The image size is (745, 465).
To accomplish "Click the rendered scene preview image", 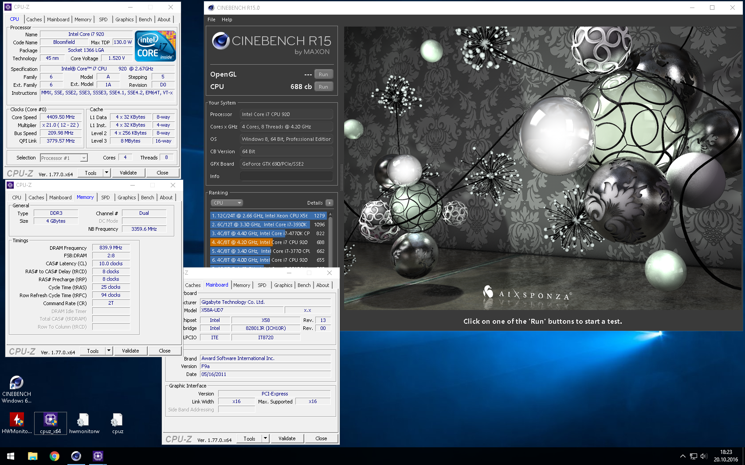I will 543,168.
